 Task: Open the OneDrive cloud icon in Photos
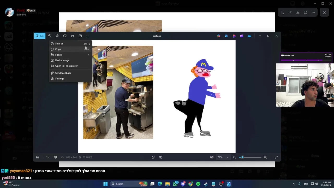click(x=249, y=36)
